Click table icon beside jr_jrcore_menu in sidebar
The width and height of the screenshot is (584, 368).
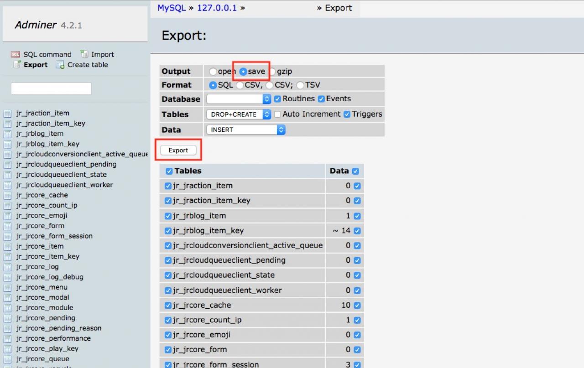click(7, 287)
